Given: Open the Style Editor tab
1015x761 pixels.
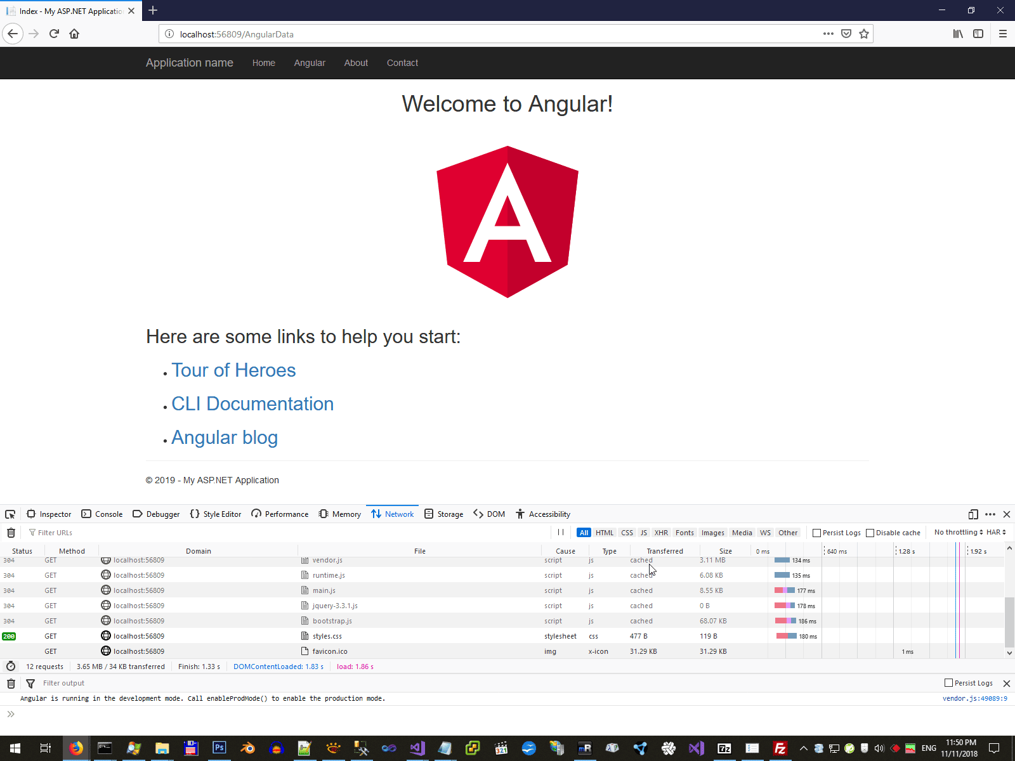Looking at the screenshot, I should coord(216,514).
